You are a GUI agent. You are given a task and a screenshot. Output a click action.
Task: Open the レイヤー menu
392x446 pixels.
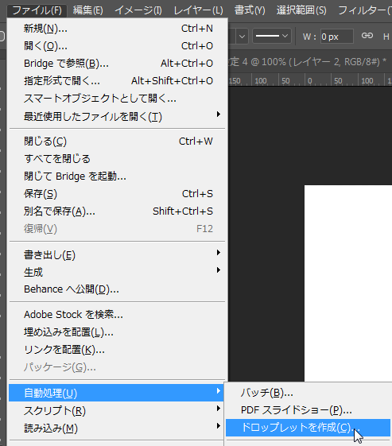click(x=198, y=10)
